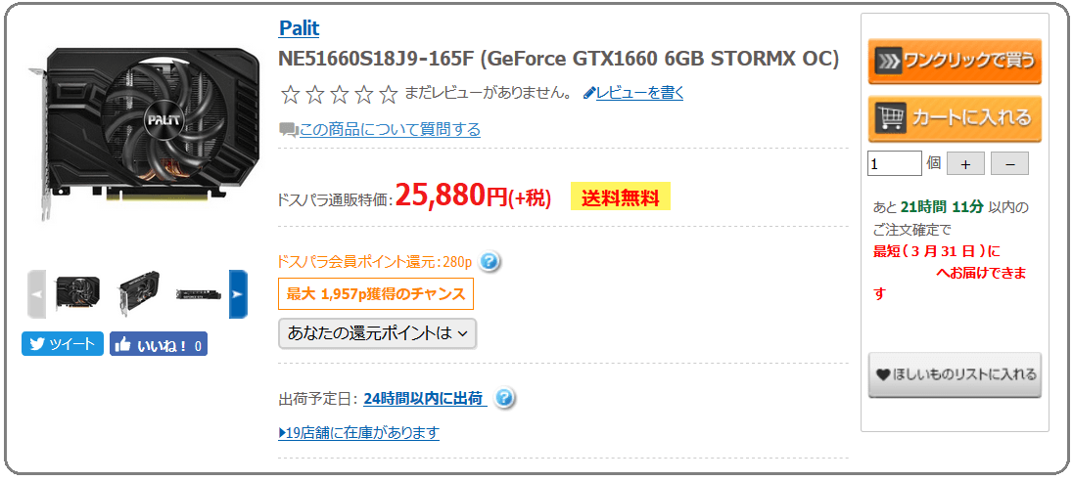Open the Palit brand link

299,28
